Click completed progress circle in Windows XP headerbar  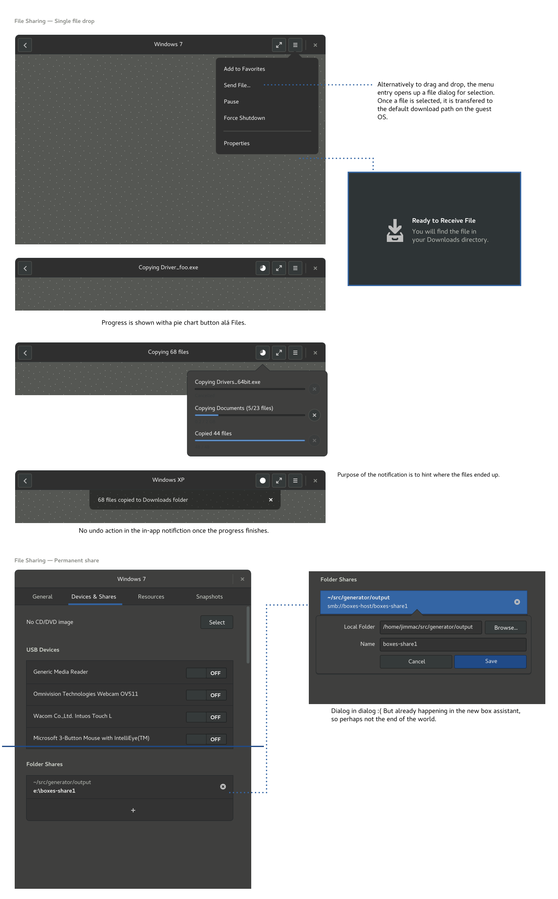coord(263,481)
